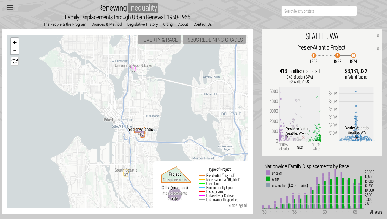Open The People & the Program page
387x219 pixels.
point(65,24)
